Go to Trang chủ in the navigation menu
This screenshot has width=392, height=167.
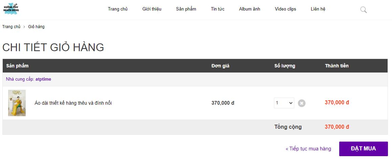tap(118, 9)
